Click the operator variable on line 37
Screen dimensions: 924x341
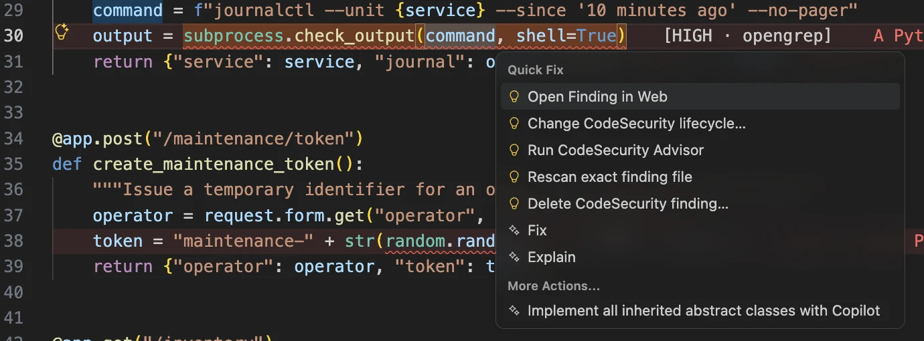coord(133,215)
